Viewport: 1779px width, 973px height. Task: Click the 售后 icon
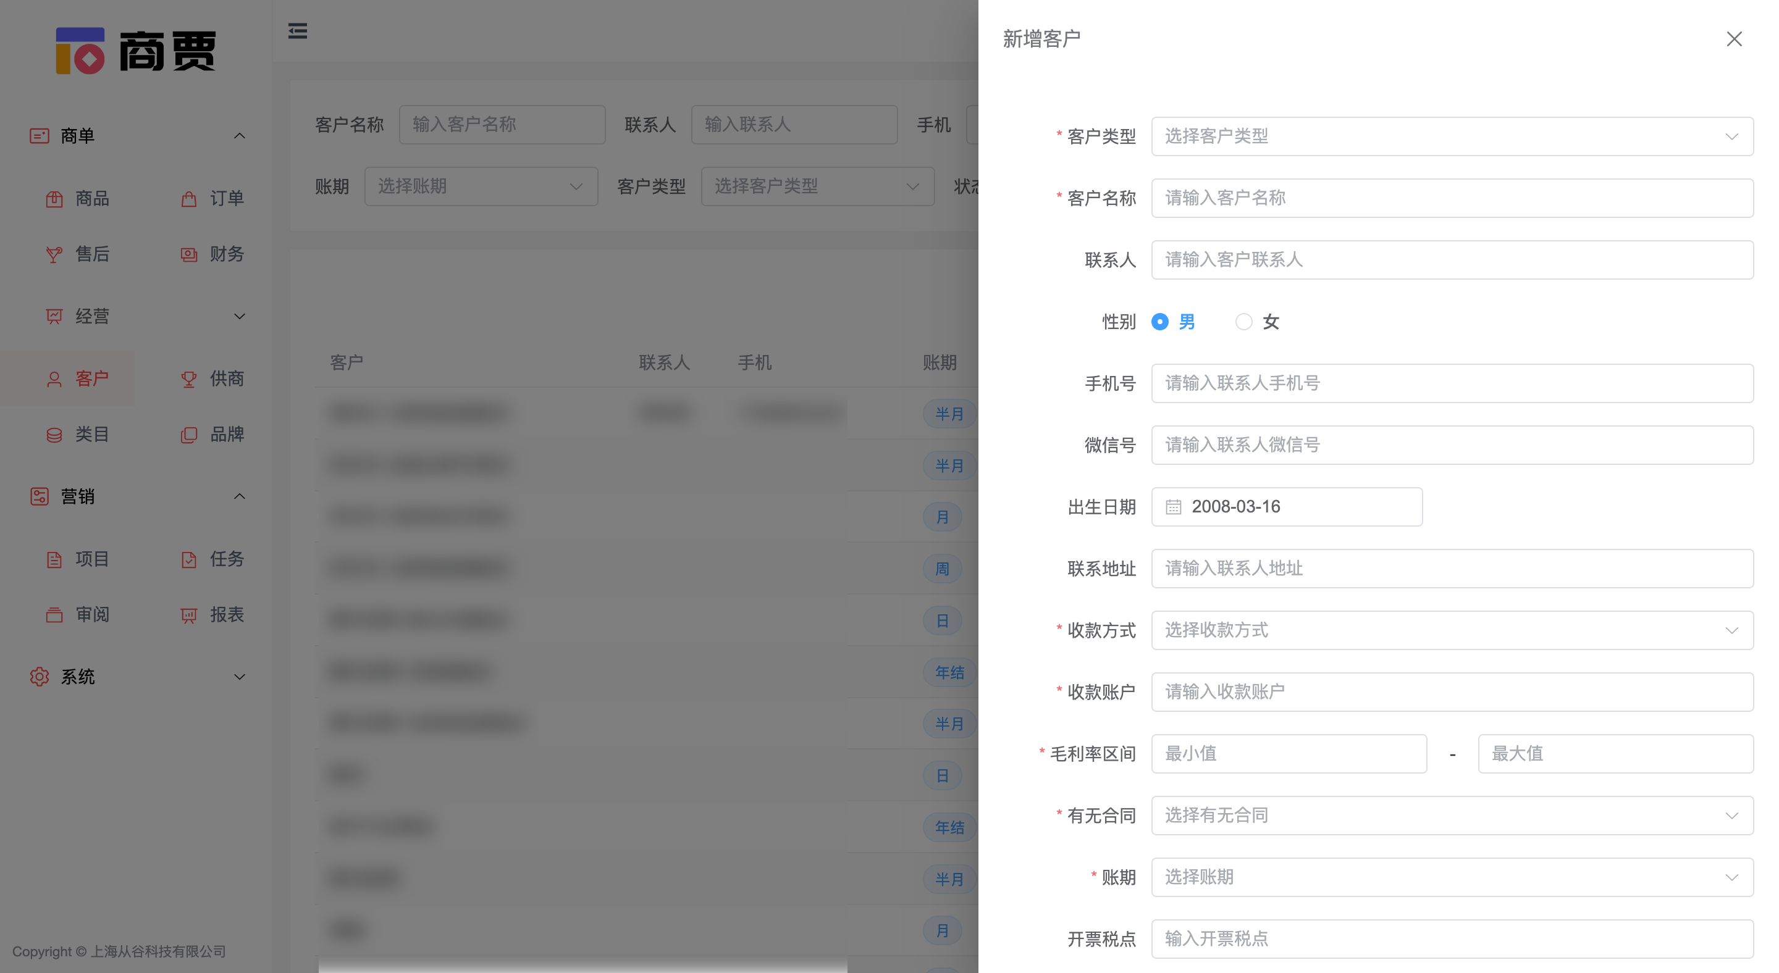pyautogui.click(x=55, y=254)
